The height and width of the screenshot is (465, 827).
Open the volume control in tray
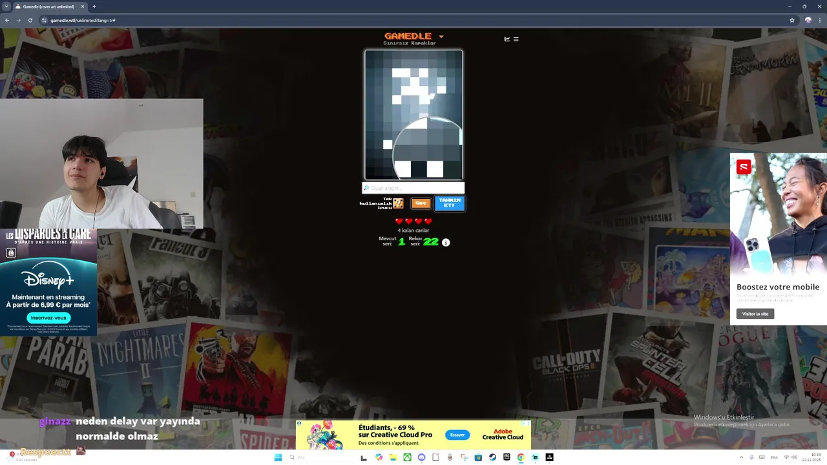pyautogui.click(x=795, y=457)
